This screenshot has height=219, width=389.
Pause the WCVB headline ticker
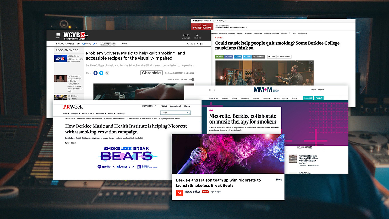point(202,44)
